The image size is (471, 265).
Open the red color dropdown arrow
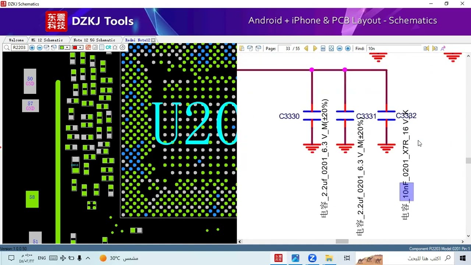coord(80,47)
